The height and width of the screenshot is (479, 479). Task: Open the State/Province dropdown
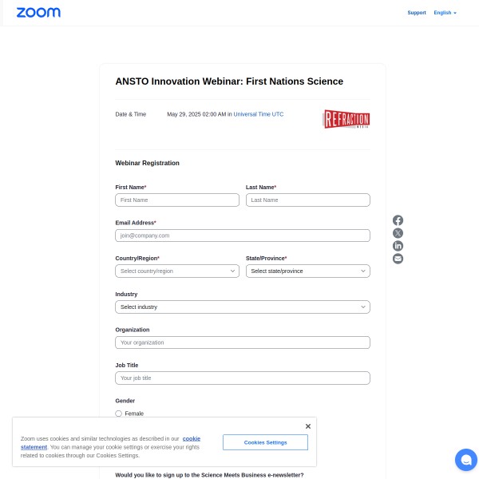tap(307, 271)
